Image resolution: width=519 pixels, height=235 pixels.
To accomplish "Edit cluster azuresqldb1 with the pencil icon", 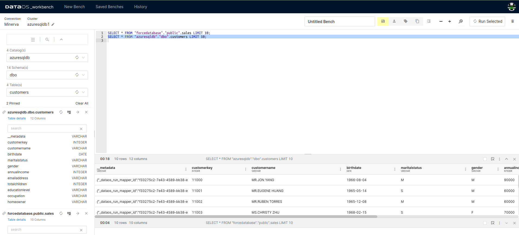I will pyautogui.click(x=53, y=24).
